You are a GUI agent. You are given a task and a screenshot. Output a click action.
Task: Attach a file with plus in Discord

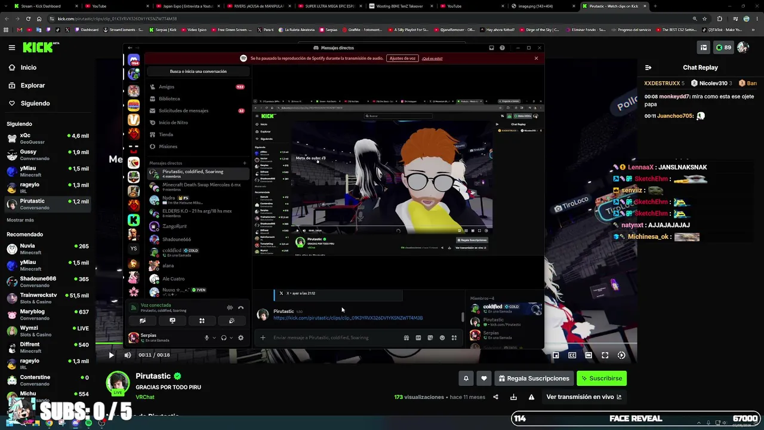263,338
